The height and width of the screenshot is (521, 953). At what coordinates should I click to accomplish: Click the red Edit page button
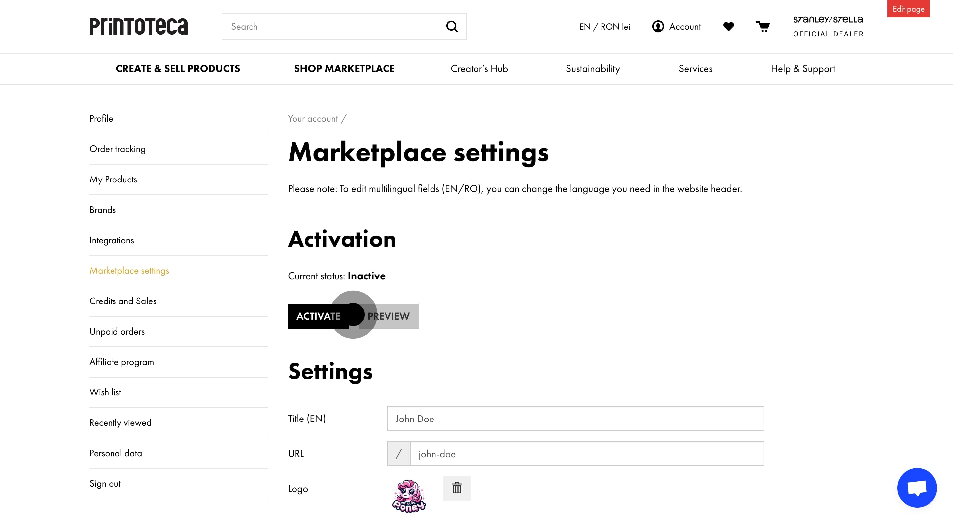pyautogui.click(x=908, y=9)
